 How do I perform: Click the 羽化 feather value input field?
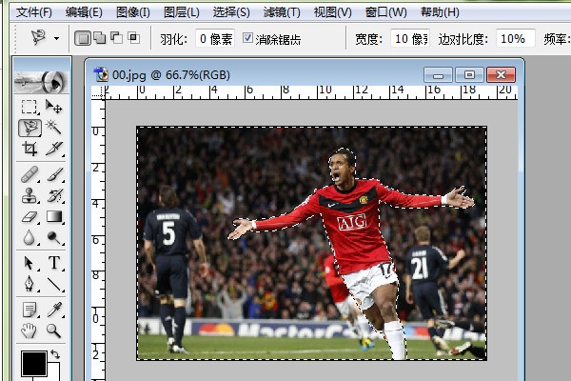tap(214, 39)
